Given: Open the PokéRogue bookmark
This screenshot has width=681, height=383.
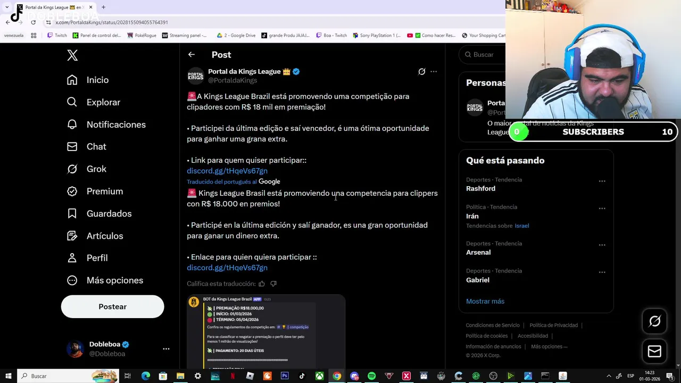Looking at the screenshot, I should coord(142,36).
